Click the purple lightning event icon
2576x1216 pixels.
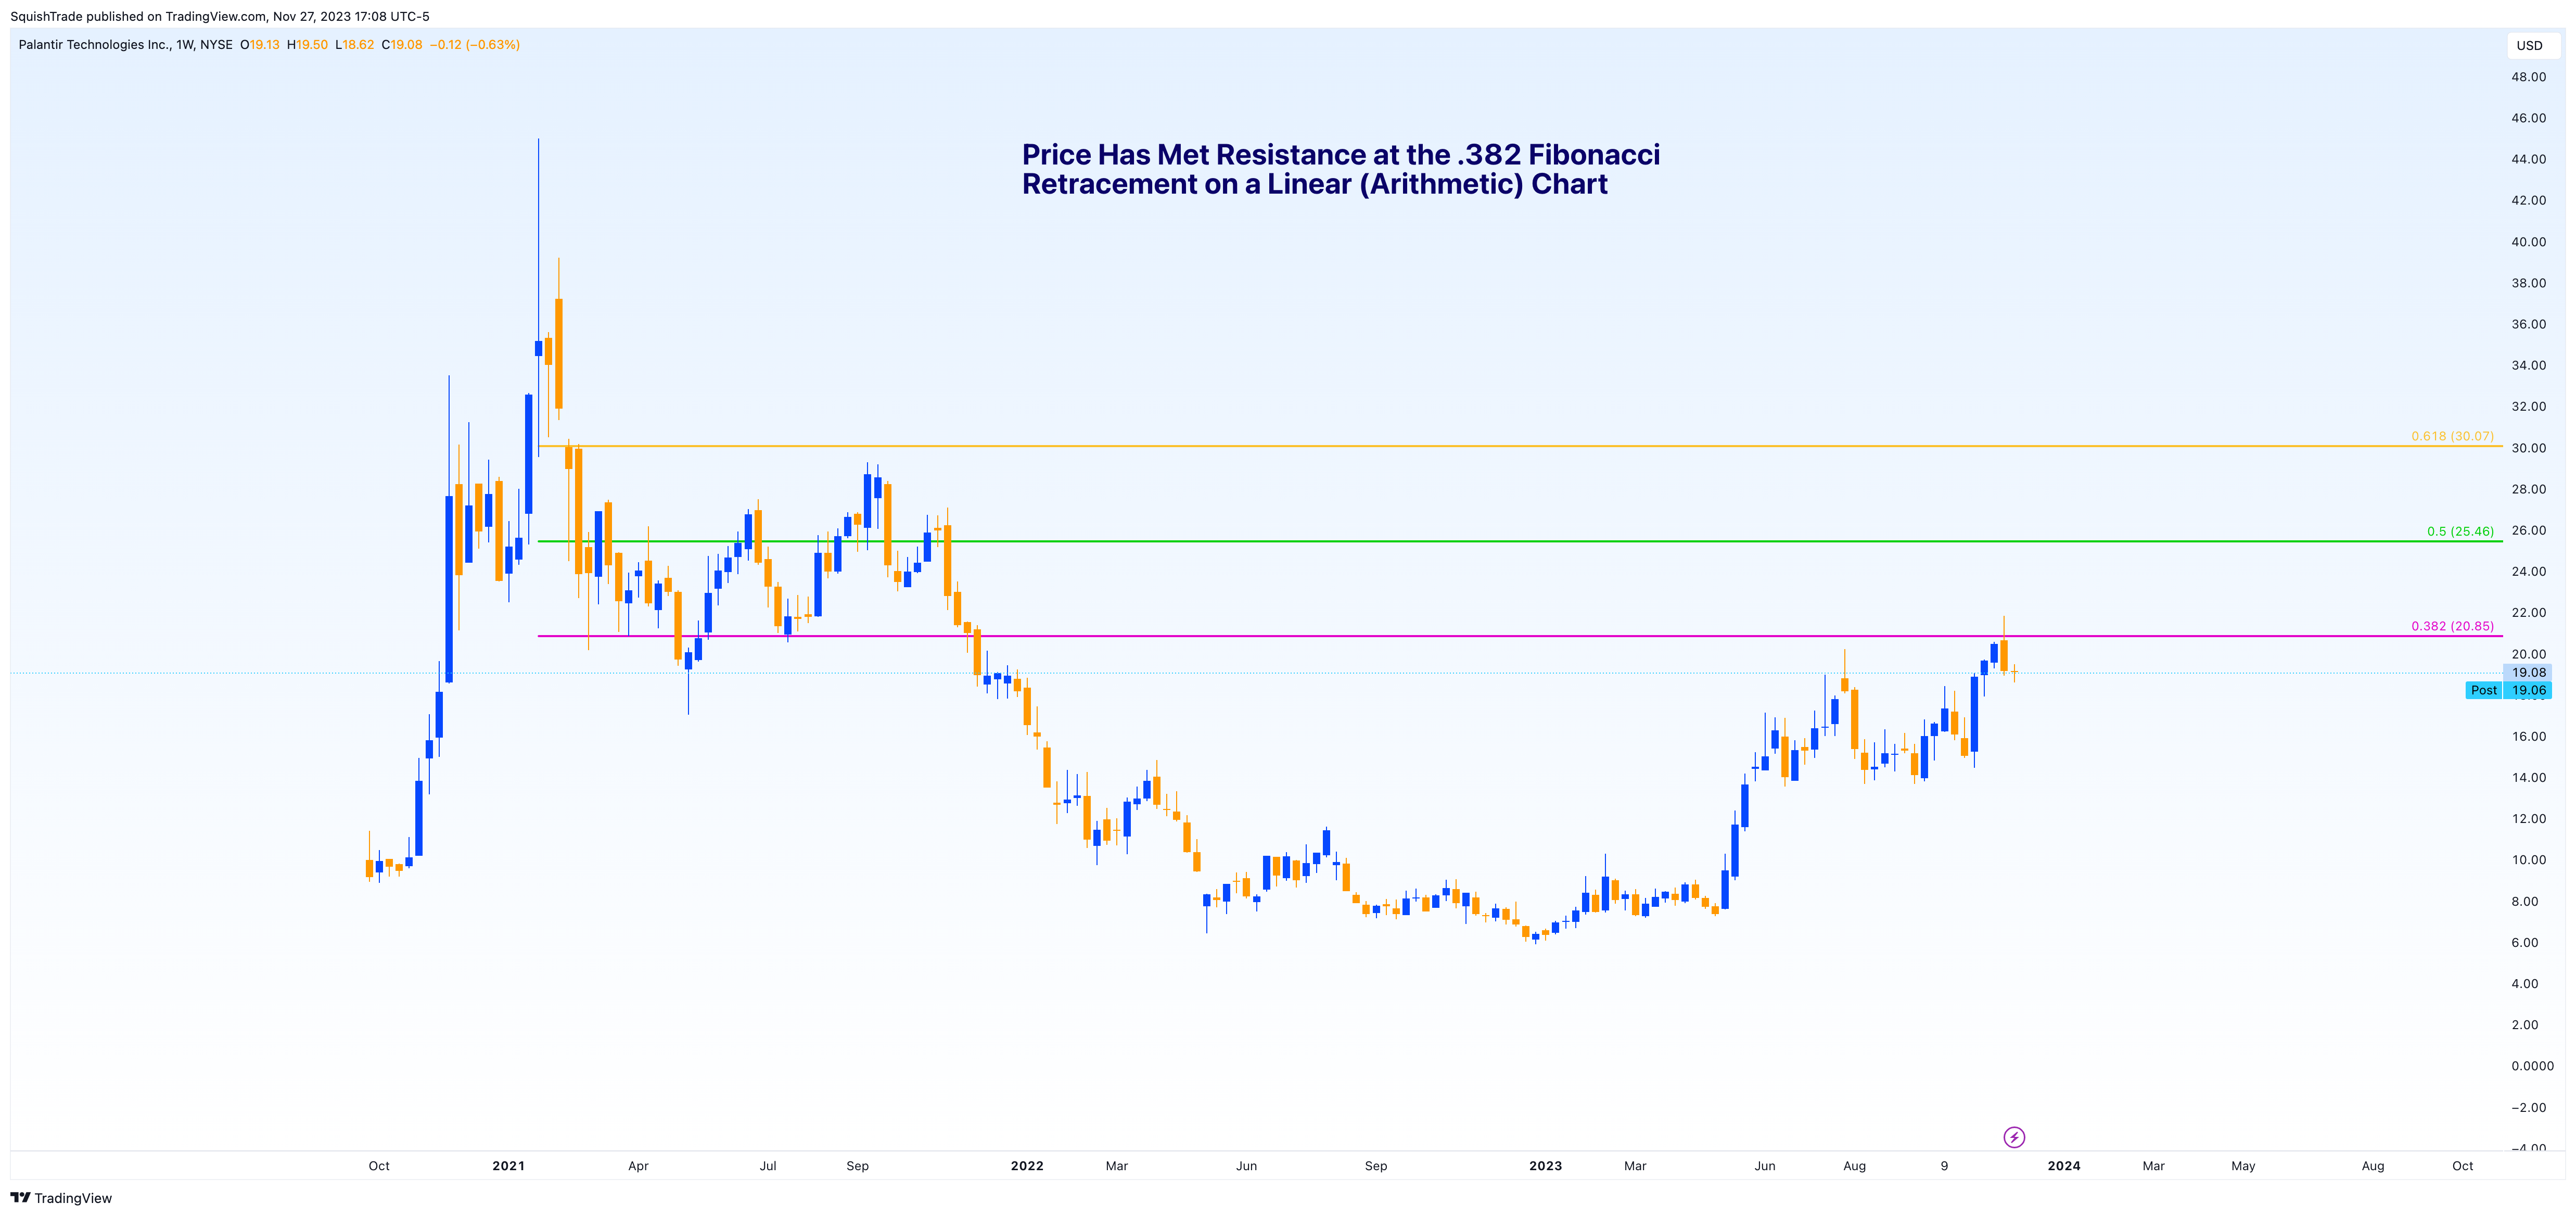[2014, 1137]
